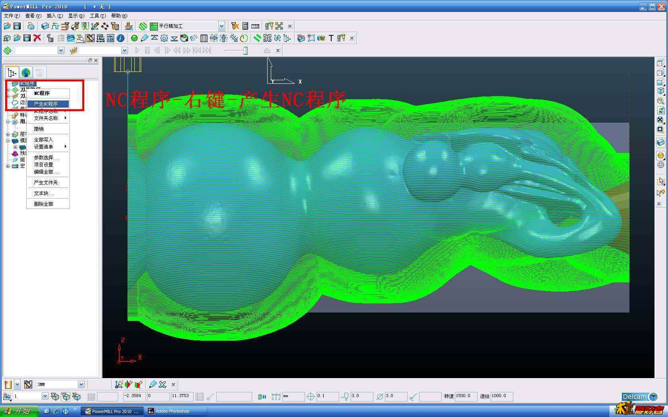Click the shaded sphere icon in view toolbar

[x=660, y=155]
